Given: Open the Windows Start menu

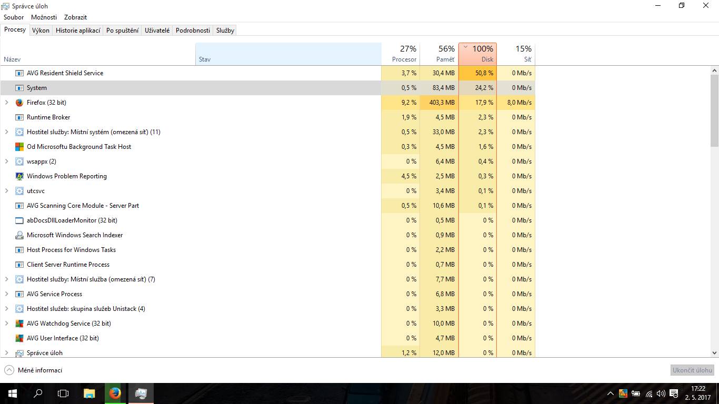Looking at the screenshot, I should 13,393.
